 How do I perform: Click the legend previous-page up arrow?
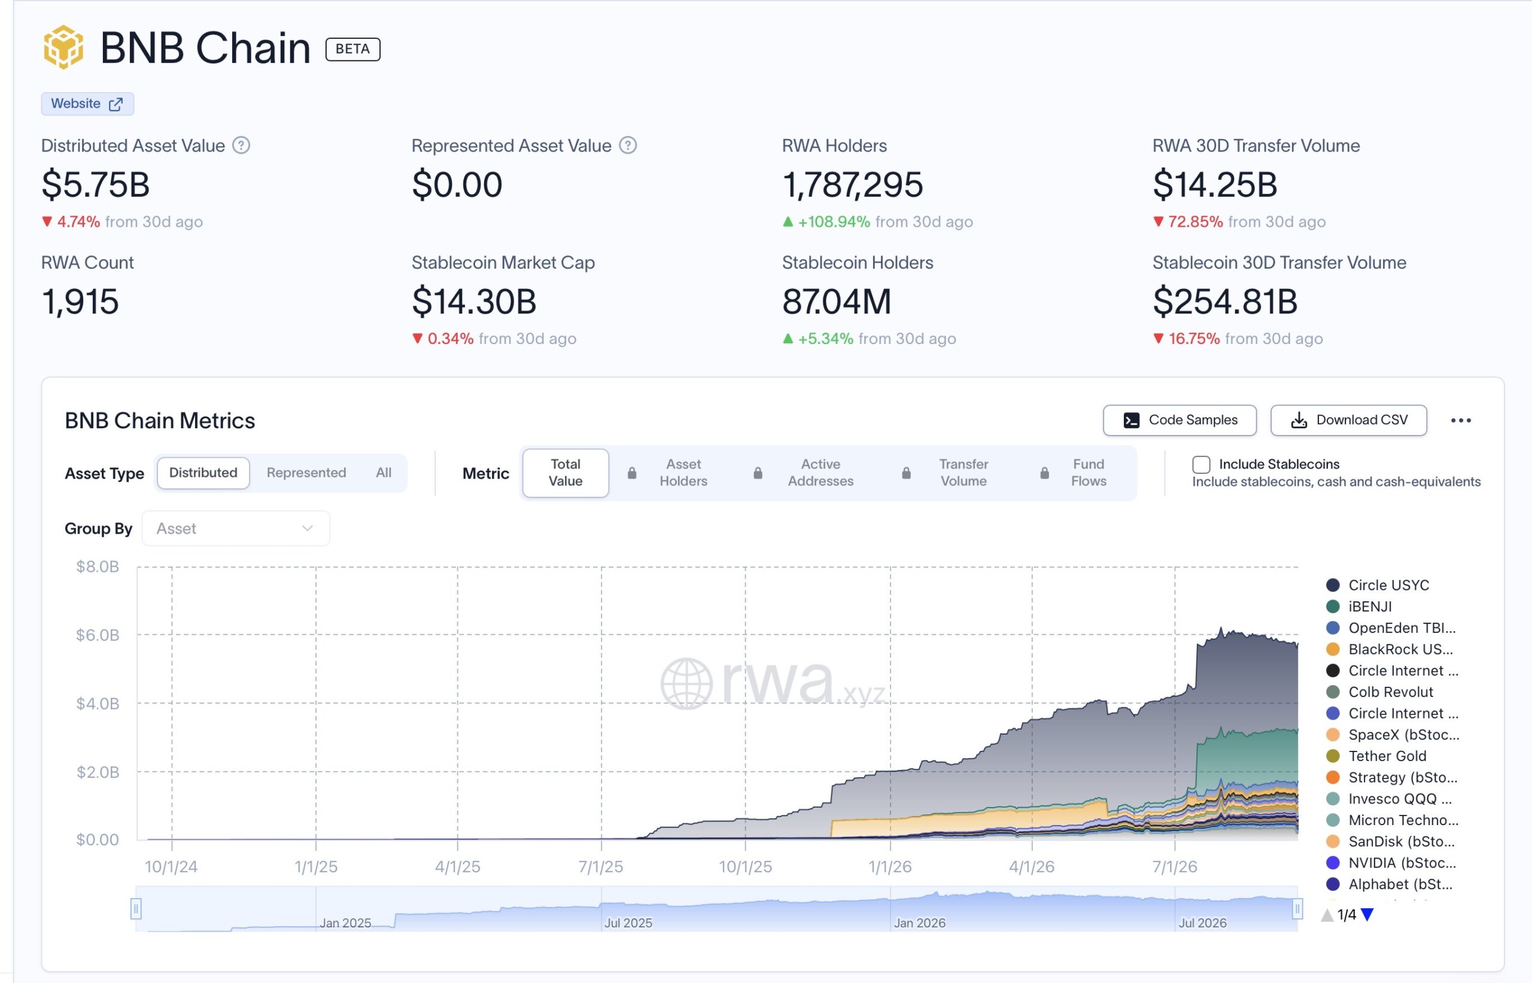[x=1327, y=915]
